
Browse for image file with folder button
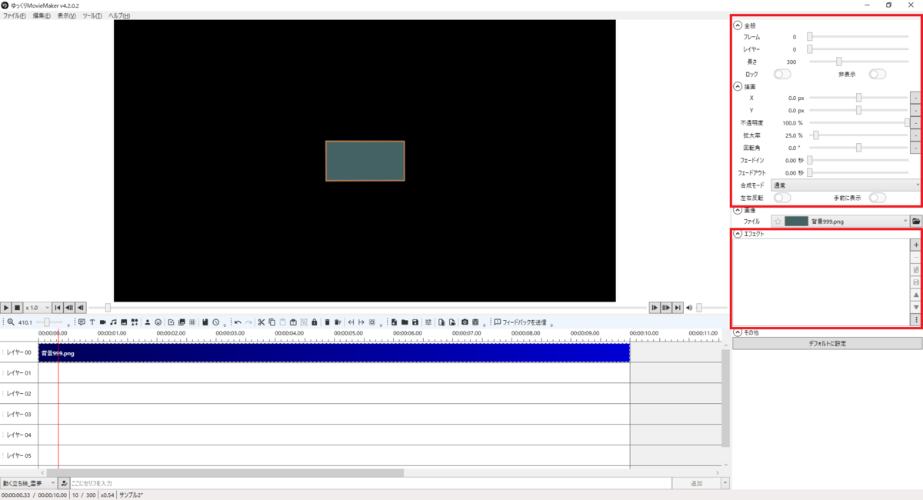[916, 221]
